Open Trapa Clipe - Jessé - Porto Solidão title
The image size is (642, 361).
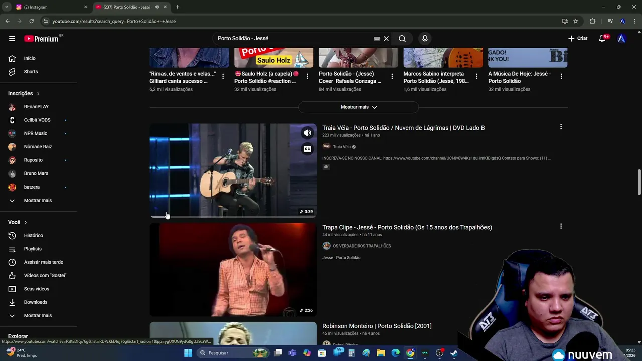[407, 228]
